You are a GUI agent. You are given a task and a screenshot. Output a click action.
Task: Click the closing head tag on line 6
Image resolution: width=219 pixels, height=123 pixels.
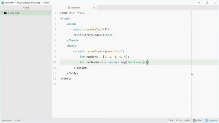pyautogui.click(x=72, y=40)
